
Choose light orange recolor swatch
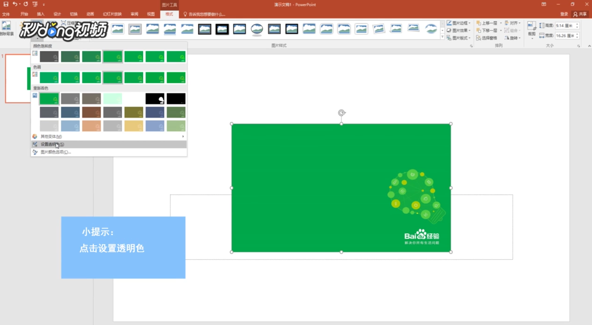(x=91, y=126)
